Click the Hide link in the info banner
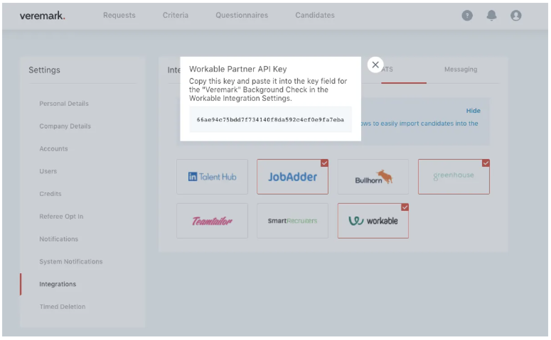Screen dimensions: 551x340 (473, 111)
